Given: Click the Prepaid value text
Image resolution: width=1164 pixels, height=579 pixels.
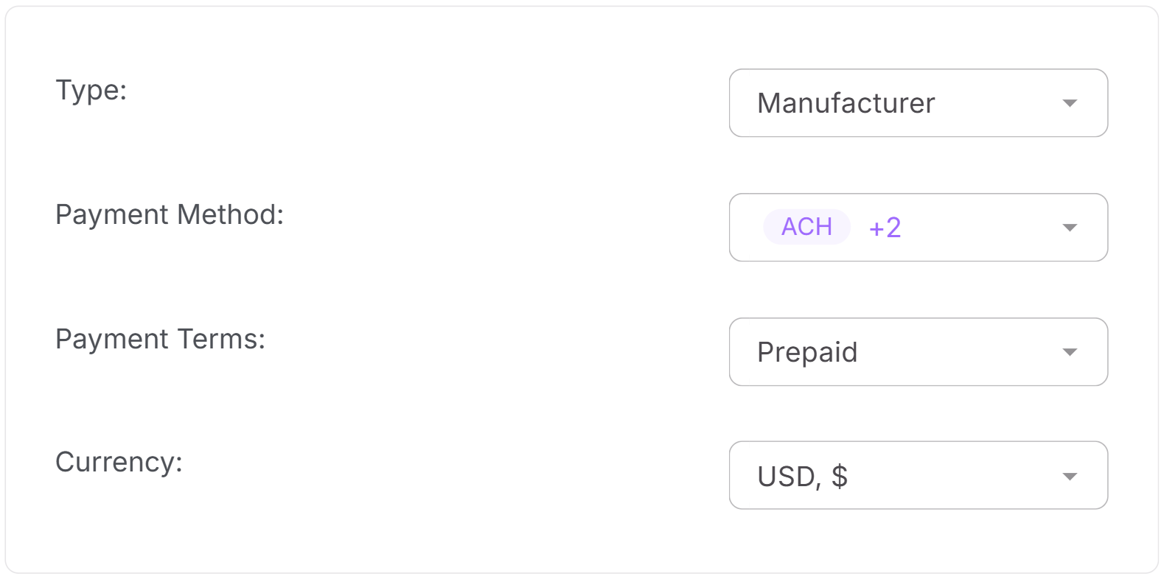Looking at the screenshot, I should (x=807, y=351).
